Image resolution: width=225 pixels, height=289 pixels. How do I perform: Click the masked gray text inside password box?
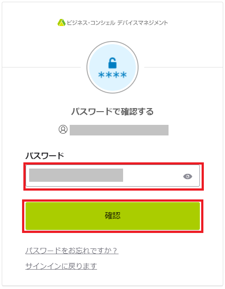tap(76, 175)
